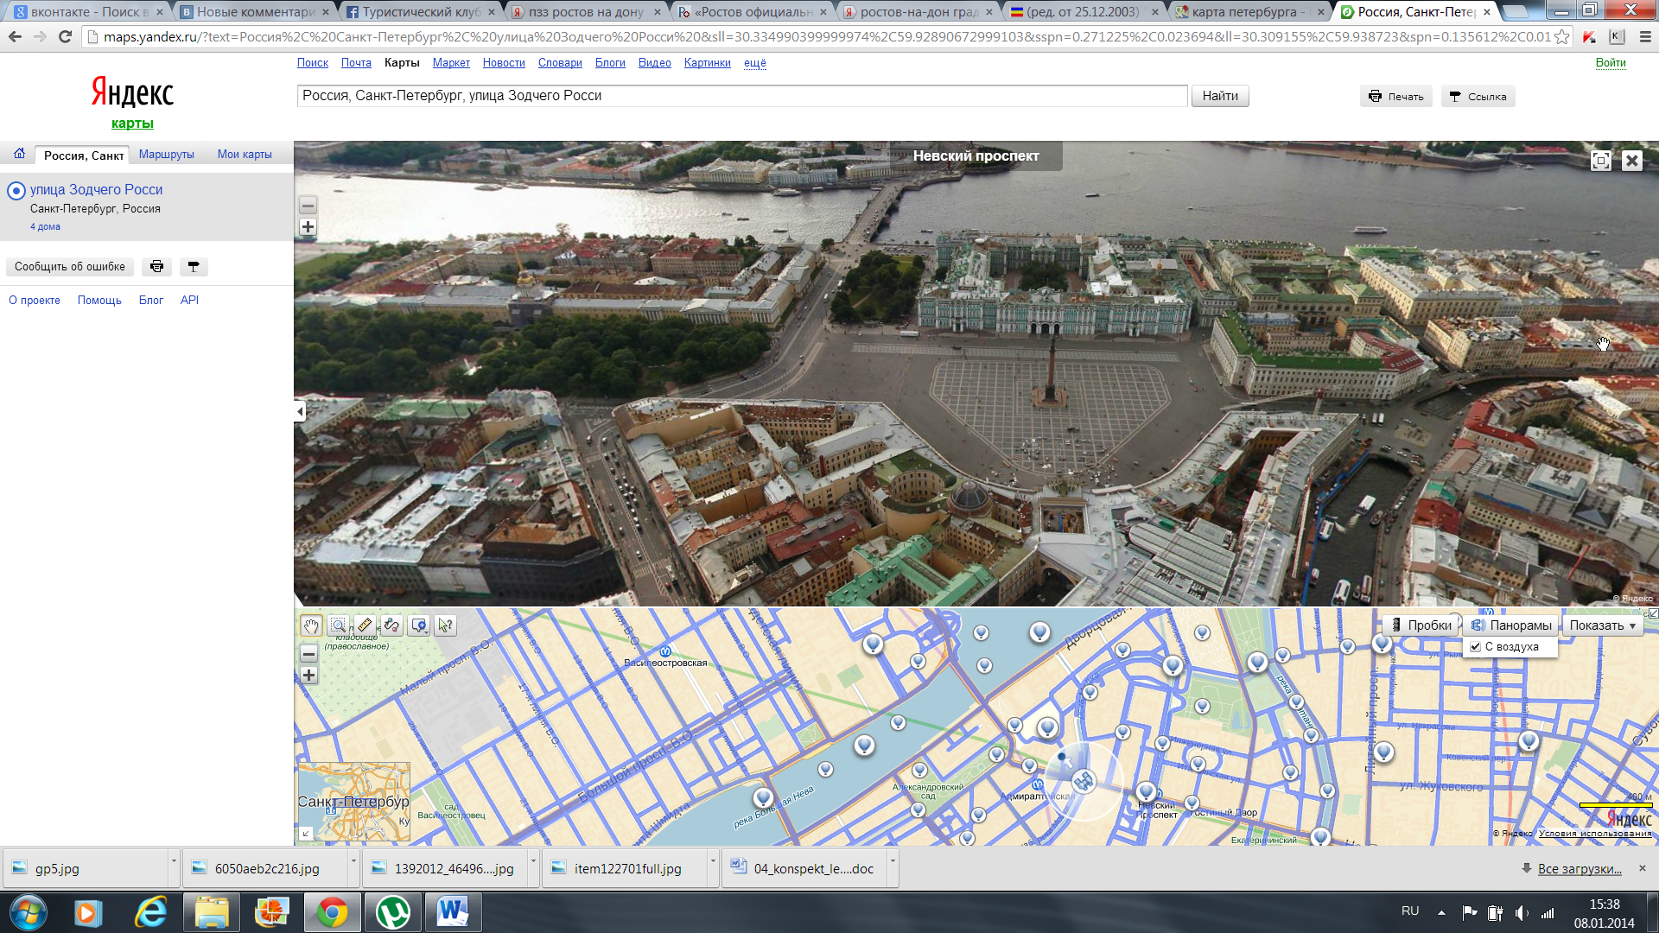
Task: Select the info pointer tool
Action: click(446, 625)
